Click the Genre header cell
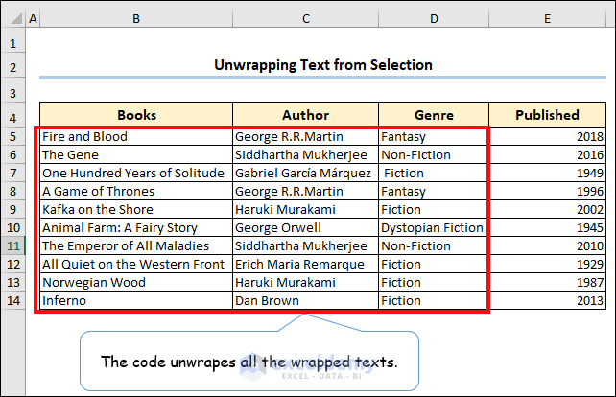This screenshot has height=397, width=616. coord(434,115)
